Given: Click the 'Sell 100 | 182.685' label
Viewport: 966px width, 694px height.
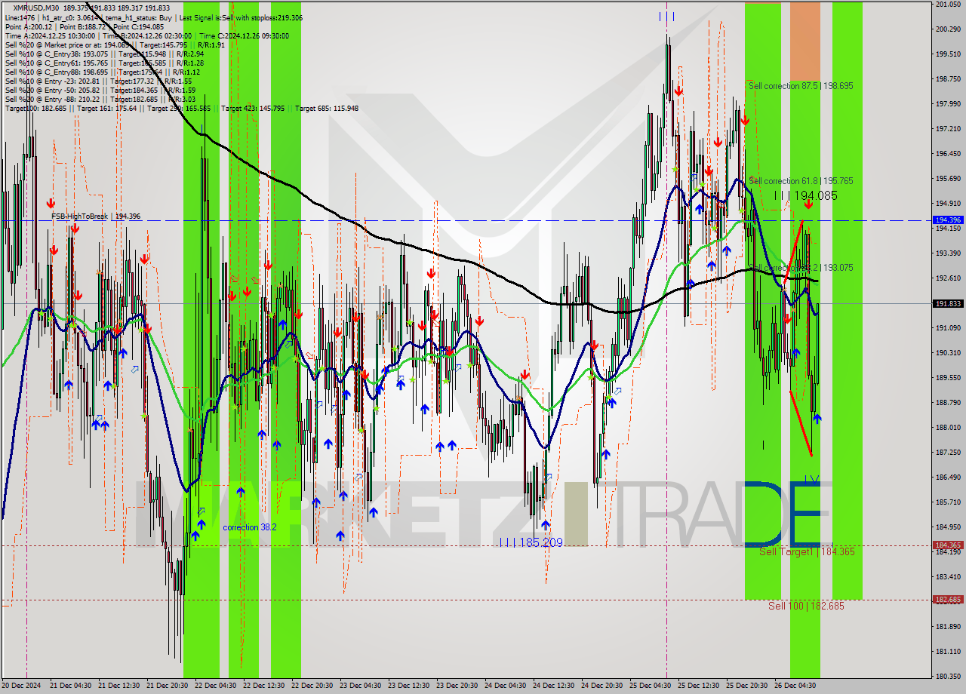Looking at the screenshot, I should tap(806, 606).
